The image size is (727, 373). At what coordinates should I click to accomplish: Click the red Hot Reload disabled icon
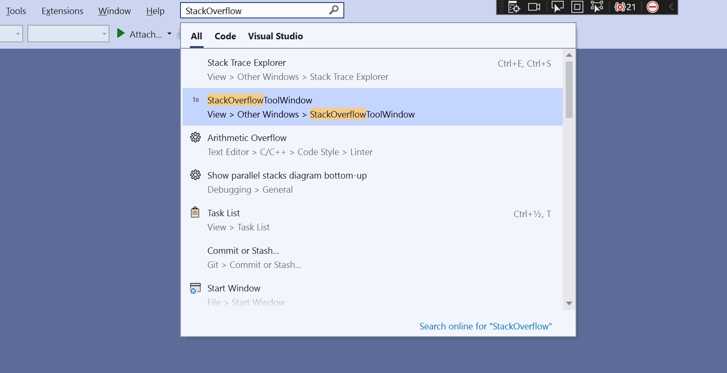[653, 7]
